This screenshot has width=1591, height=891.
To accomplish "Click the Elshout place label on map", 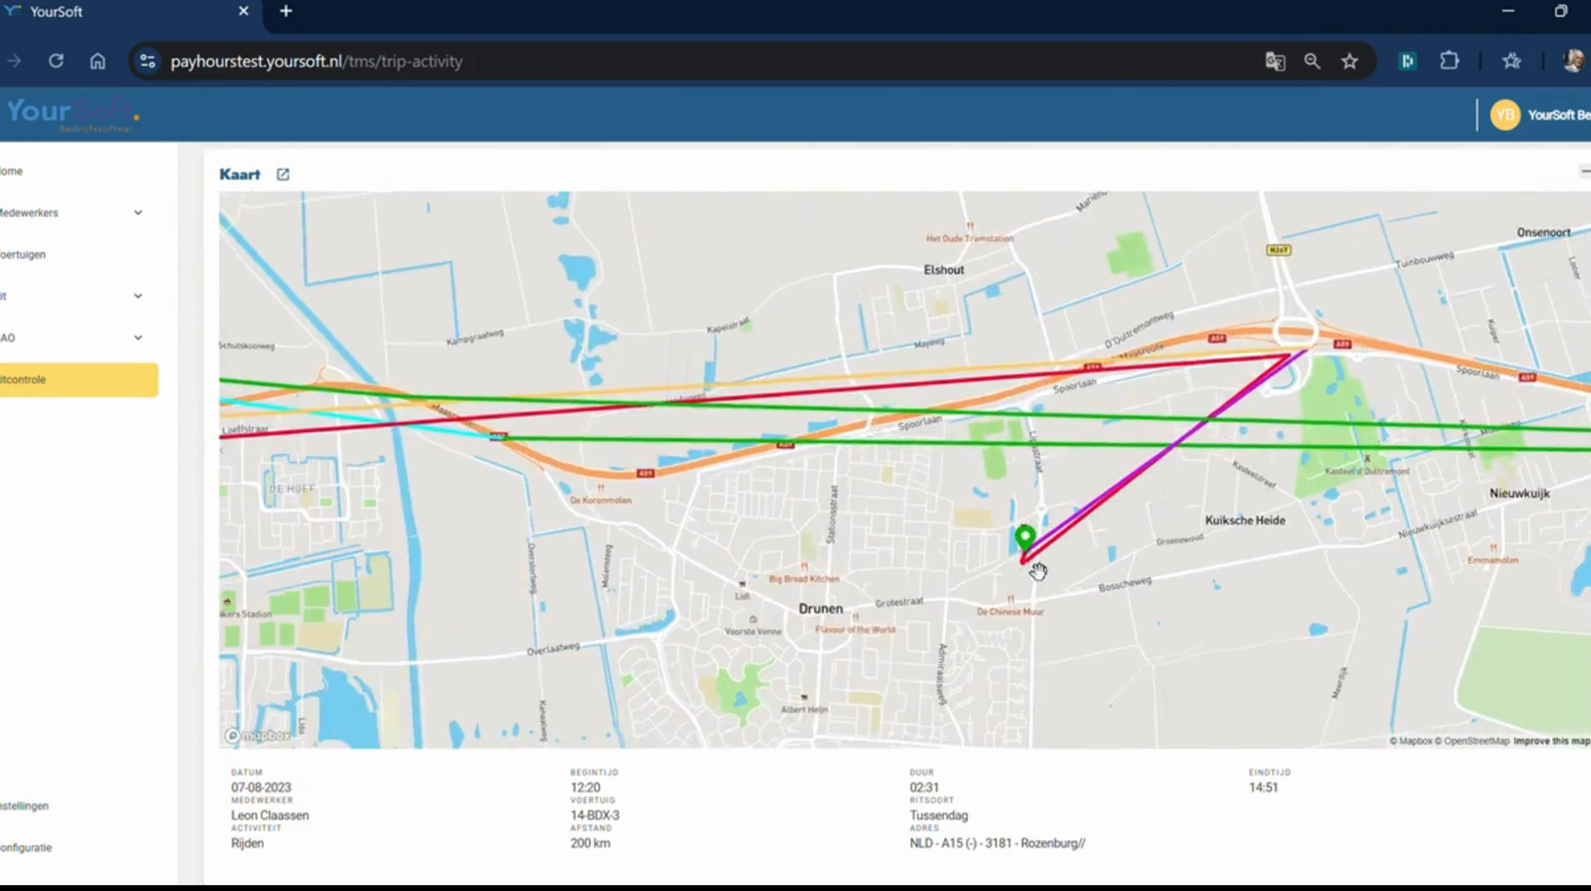I will click(x=944, y=269).
